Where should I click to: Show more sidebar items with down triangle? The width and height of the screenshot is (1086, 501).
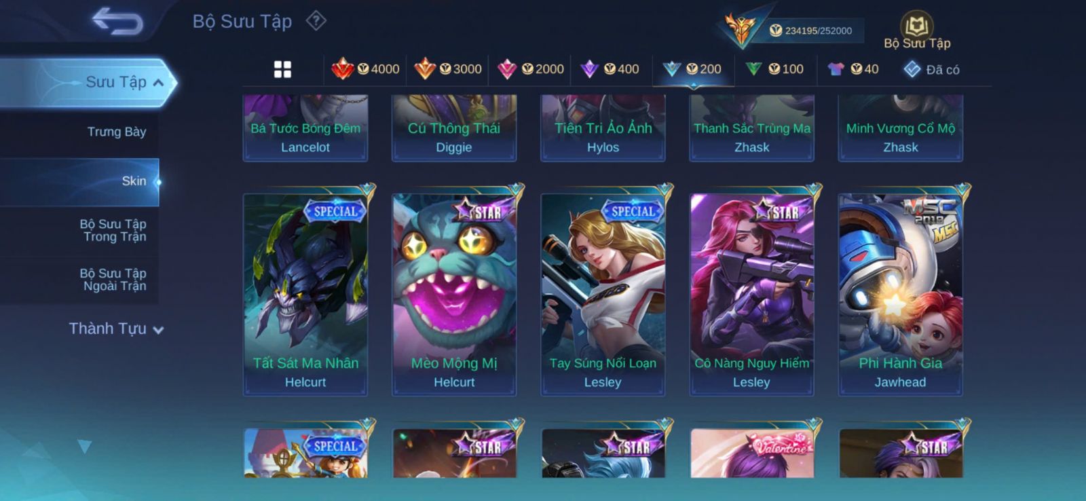point(84,446)
